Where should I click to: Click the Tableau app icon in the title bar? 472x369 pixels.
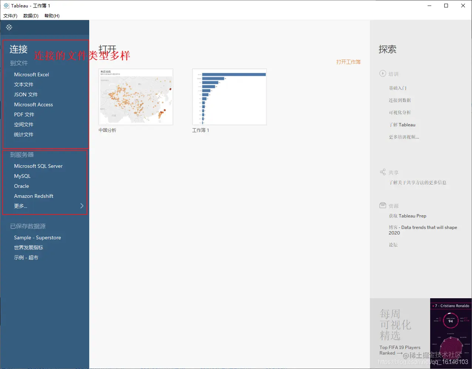tap(6, 6)
